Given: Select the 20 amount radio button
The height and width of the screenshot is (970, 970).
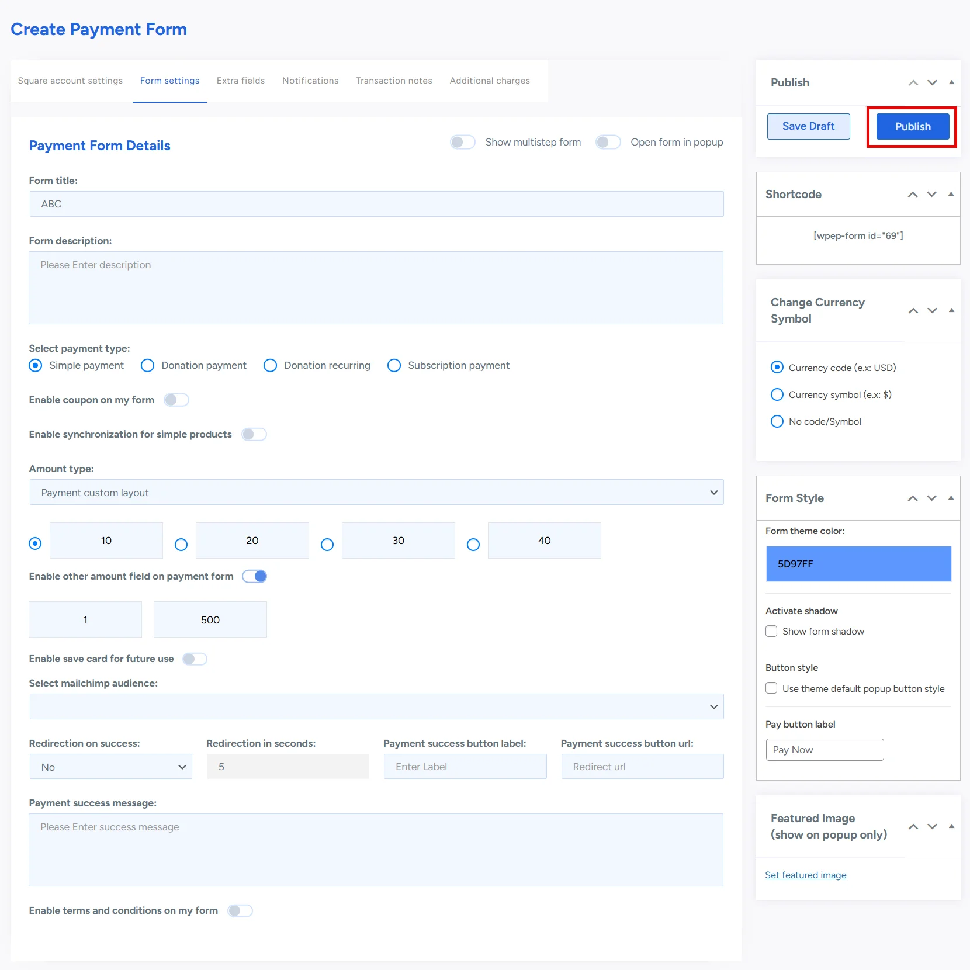Looking at the screenshot, I should point(181,545).
